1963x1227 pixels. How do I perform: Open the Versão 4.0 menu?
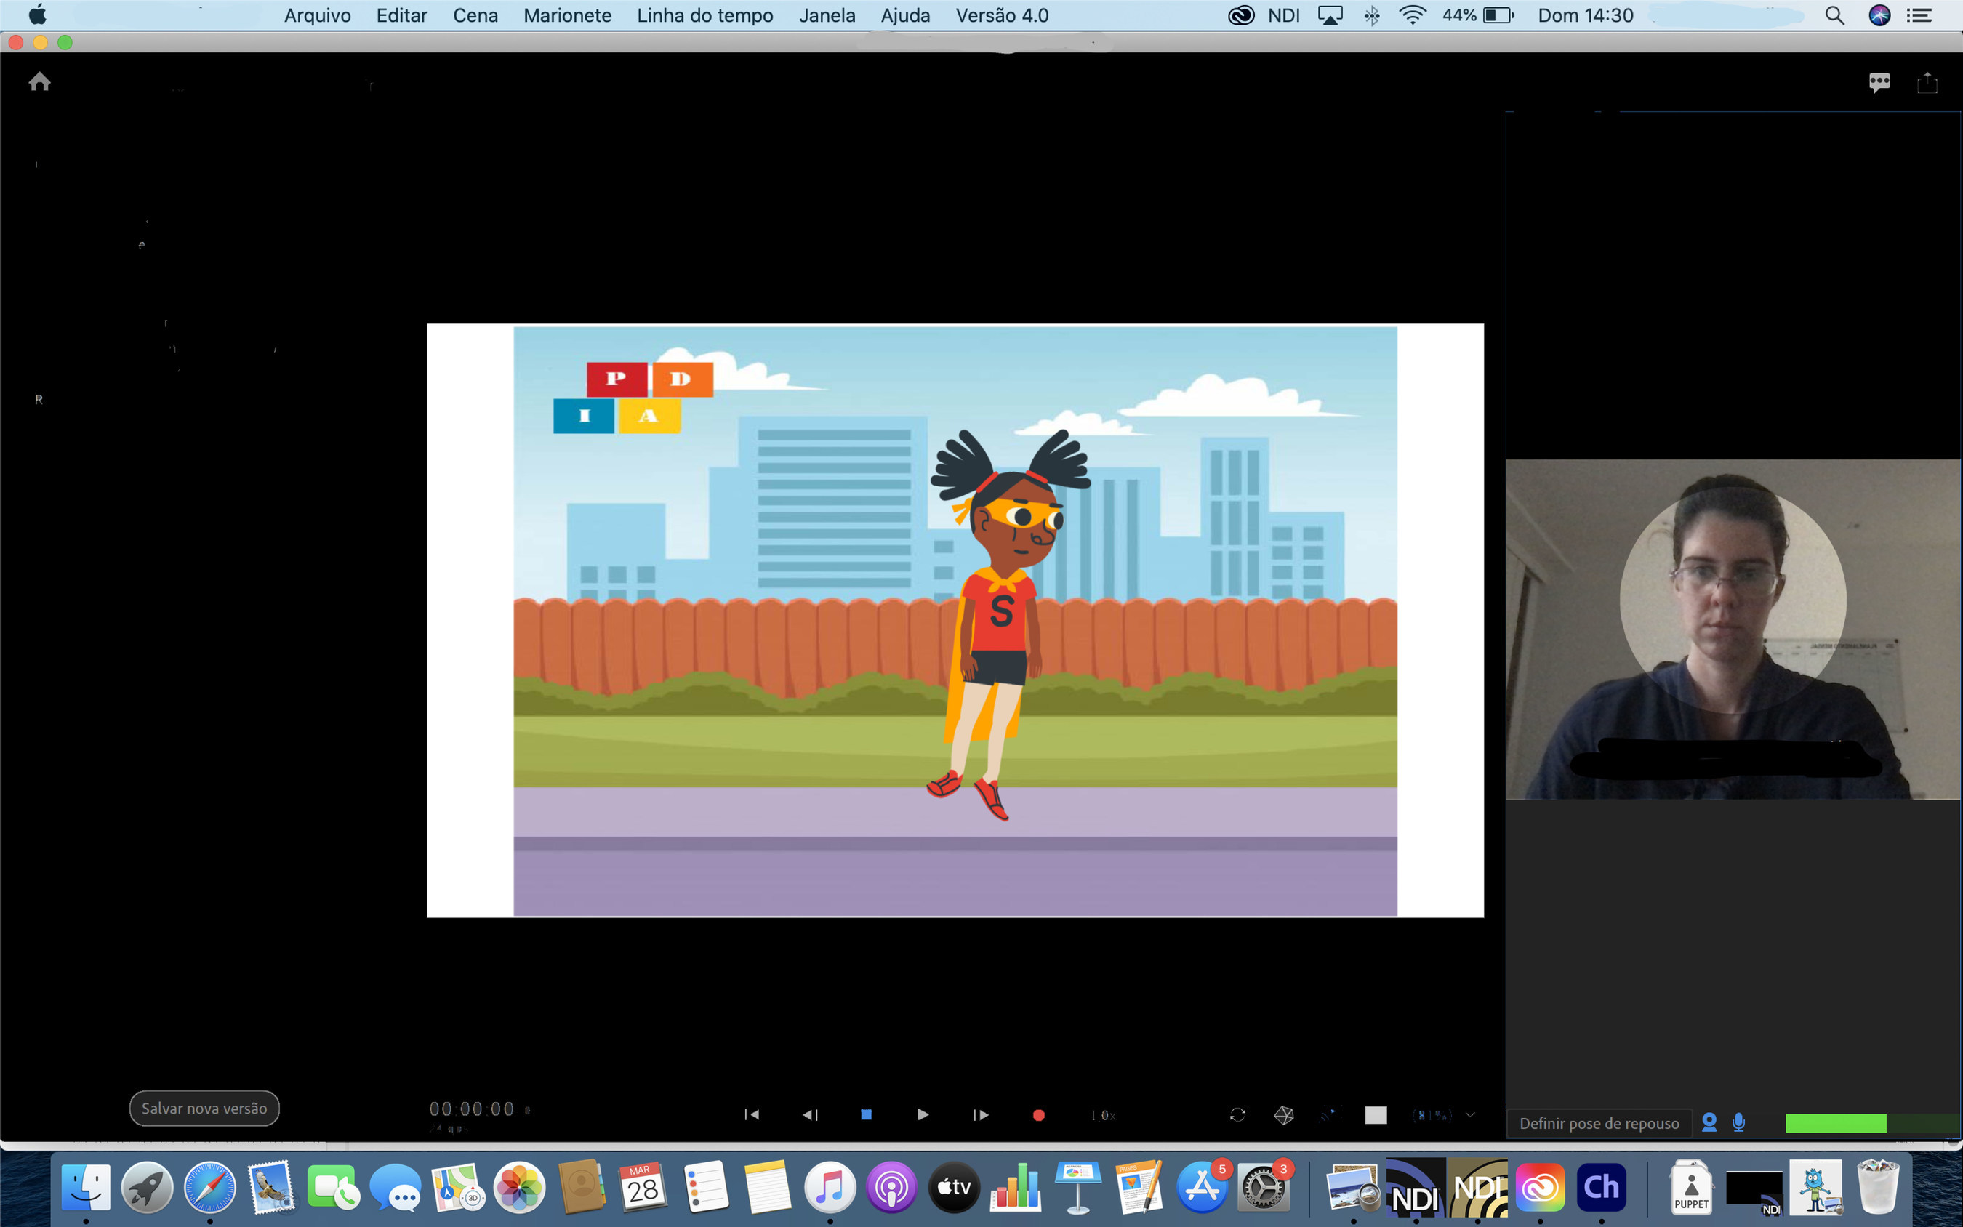[1002, 15]
